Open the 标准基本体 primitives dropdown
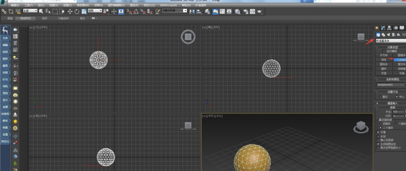This screenshot has height=171, width=406. tap(391, 41)
